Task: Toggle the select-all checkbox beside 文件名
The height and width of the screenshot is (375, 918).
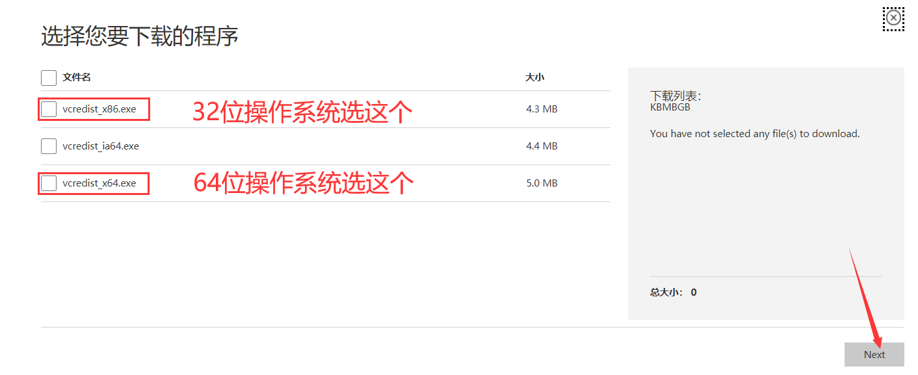Action: click(x=49, y=78)
